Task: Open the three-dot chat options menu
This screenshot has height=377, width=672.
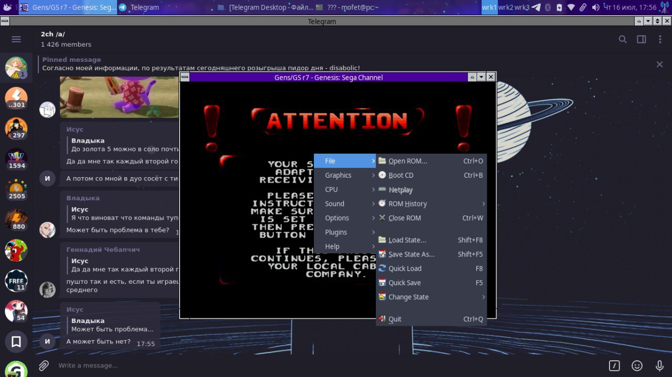Action: 660,39
